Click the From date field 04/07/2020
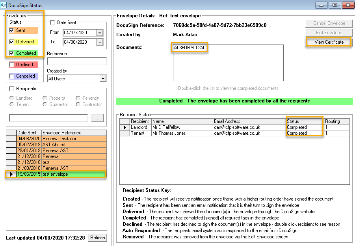This screenshot has height=249, width=355. [80, 33]
